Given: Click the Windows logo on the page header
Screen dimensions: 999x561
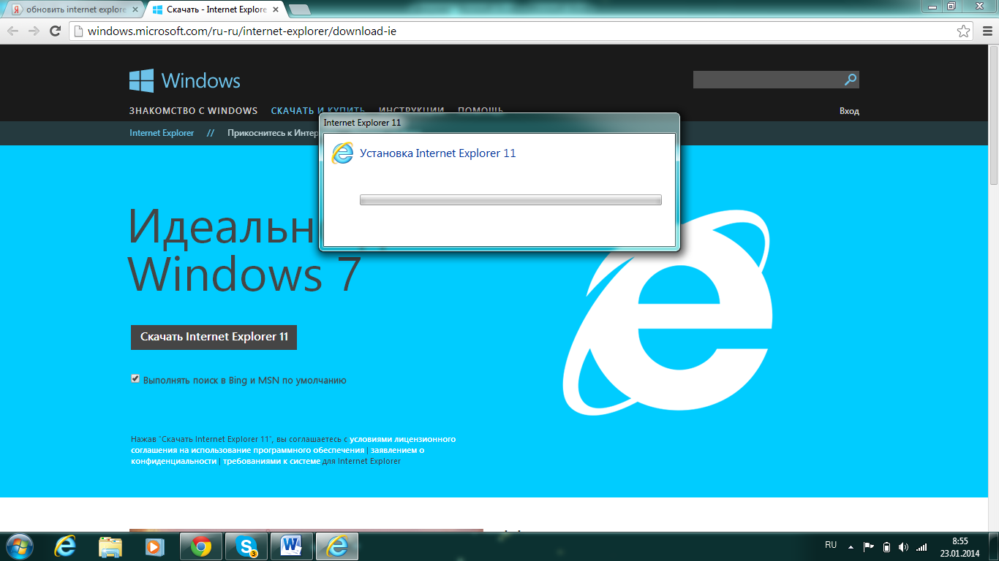Looking at the screenshot, I should [x=184, y=80].
